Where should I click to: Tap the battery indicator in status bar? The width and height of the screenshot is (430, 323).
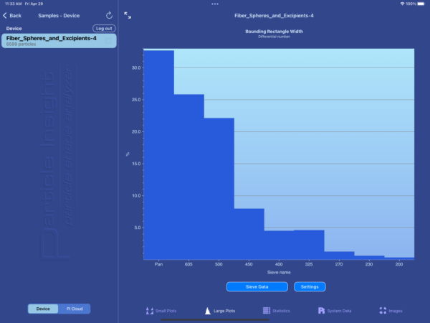421,4
